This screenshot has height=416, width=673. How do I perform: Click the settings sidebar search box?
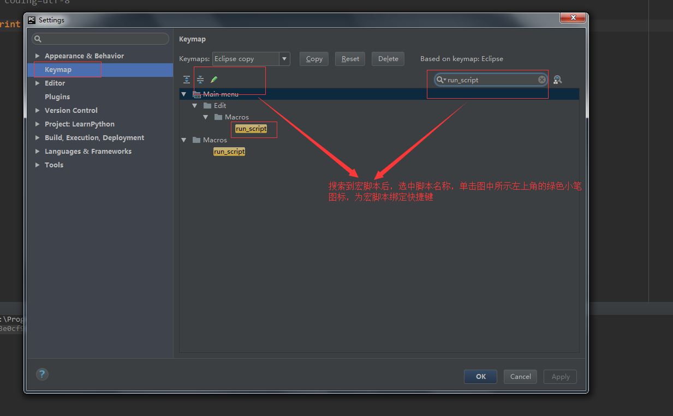pyautogui.click(x=100, y=39)
